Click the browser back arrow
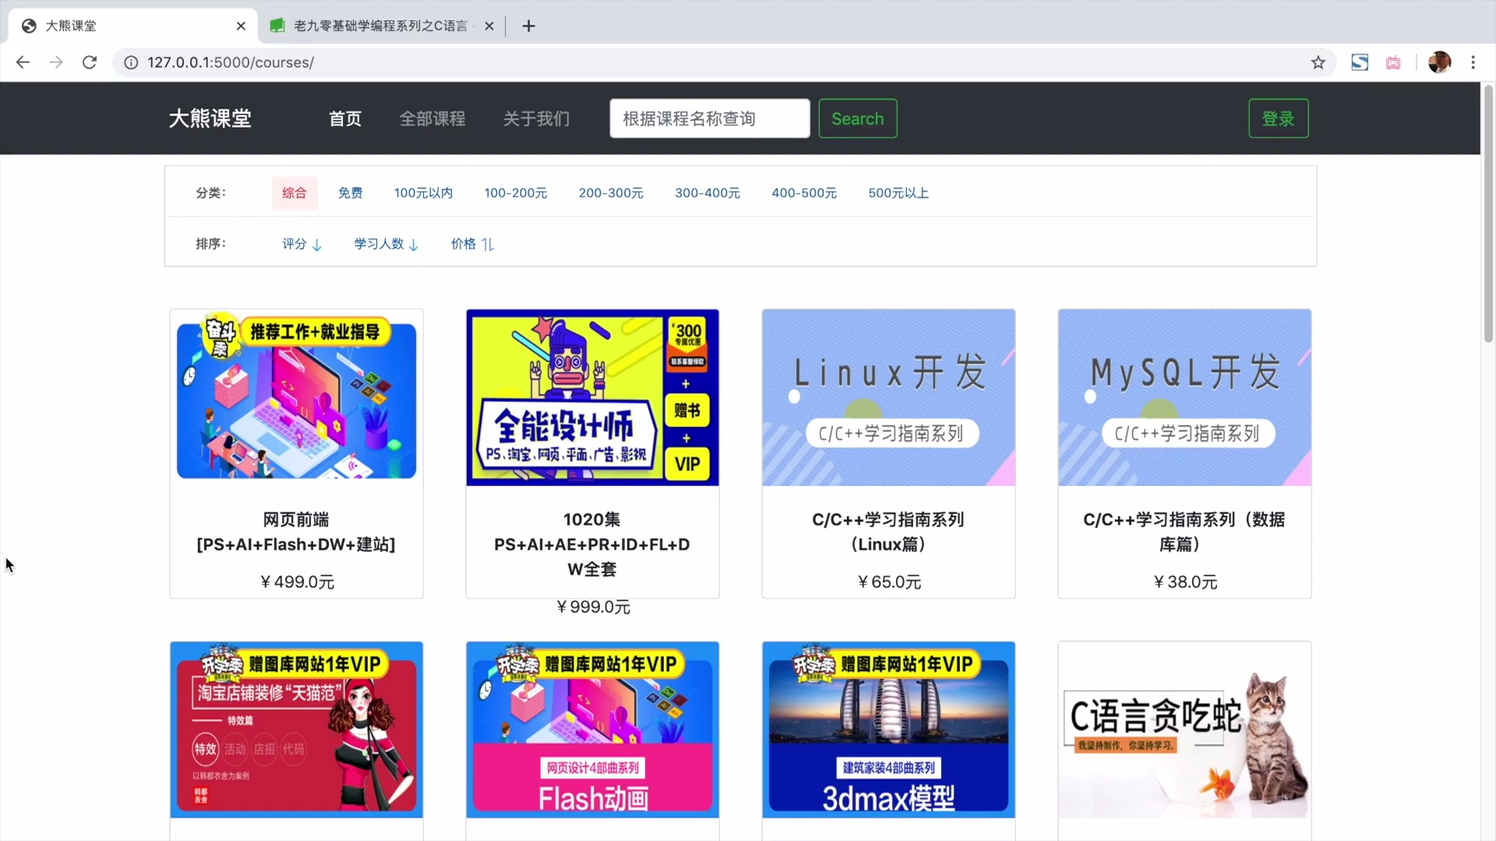The width and height of the screenshot is (1496, 841). [x=23, y=62]
